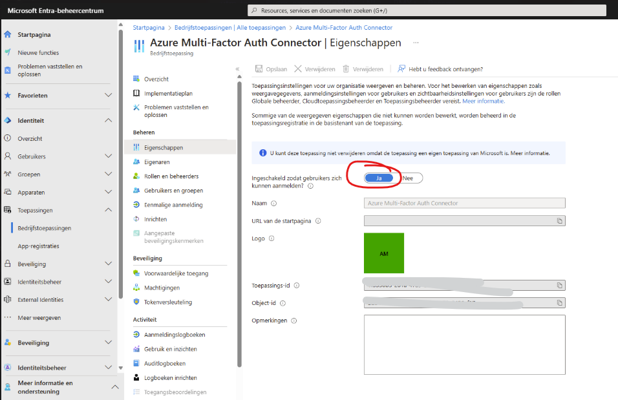The height and width of the screenshot is (400, 618).
Task: Collapse the resource menu with double chevron
Action: click(x=238, y=69)
